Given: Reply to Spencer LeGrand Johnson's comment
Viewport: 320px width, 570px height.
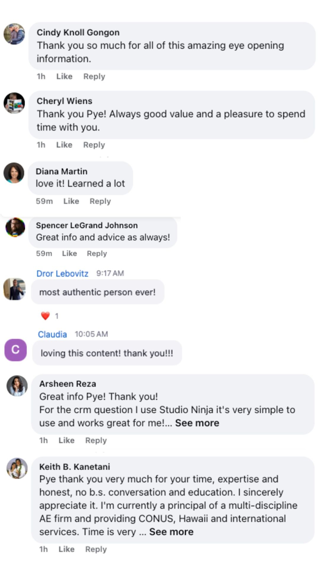Looking at the screenshot, I should 97,253.
